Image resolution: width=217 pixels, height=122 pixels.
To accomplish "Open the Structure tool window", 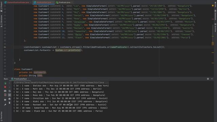I will click(1, 21).
